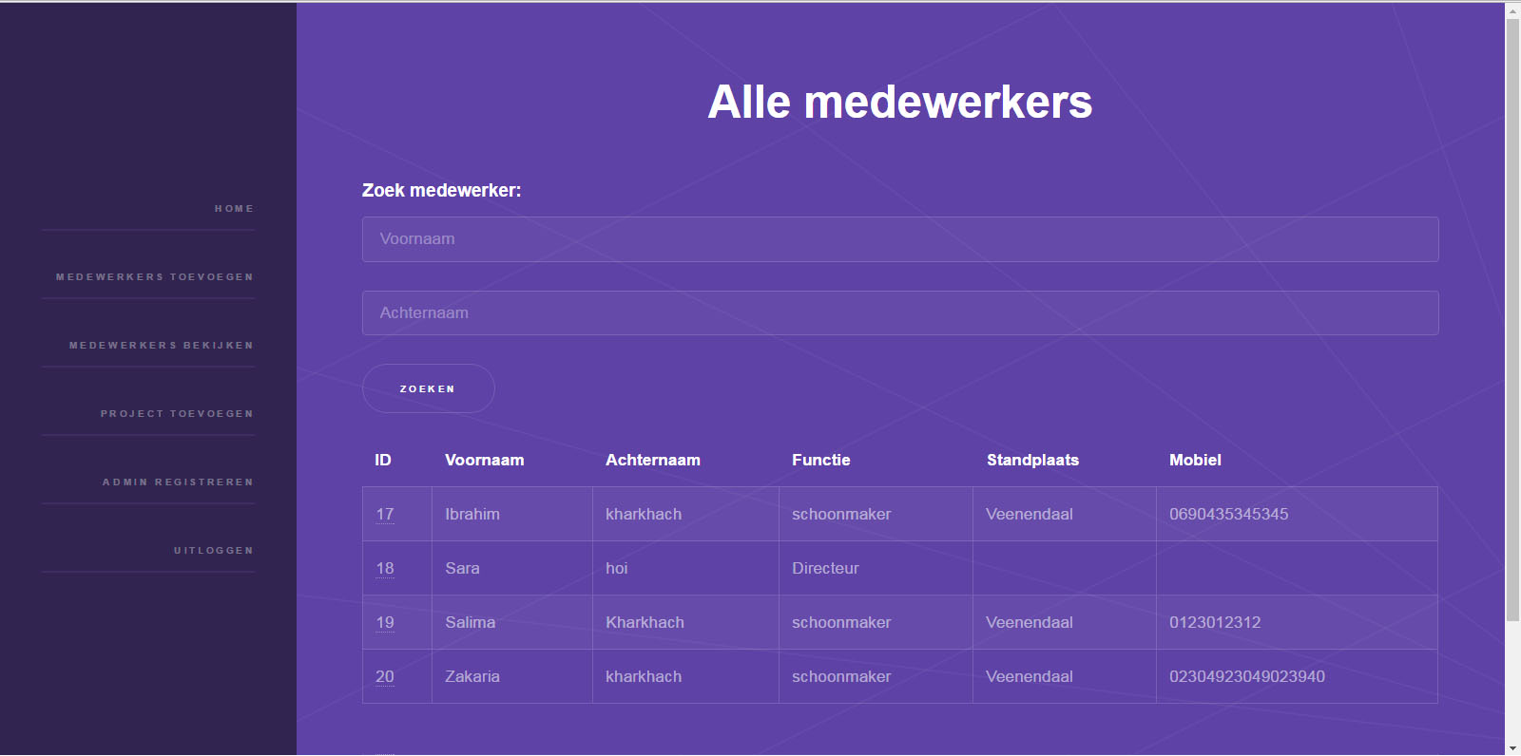This screenshot has width=1521, height=756.
Task: Click the Standplaats column header
Action: pos(1032,461)
